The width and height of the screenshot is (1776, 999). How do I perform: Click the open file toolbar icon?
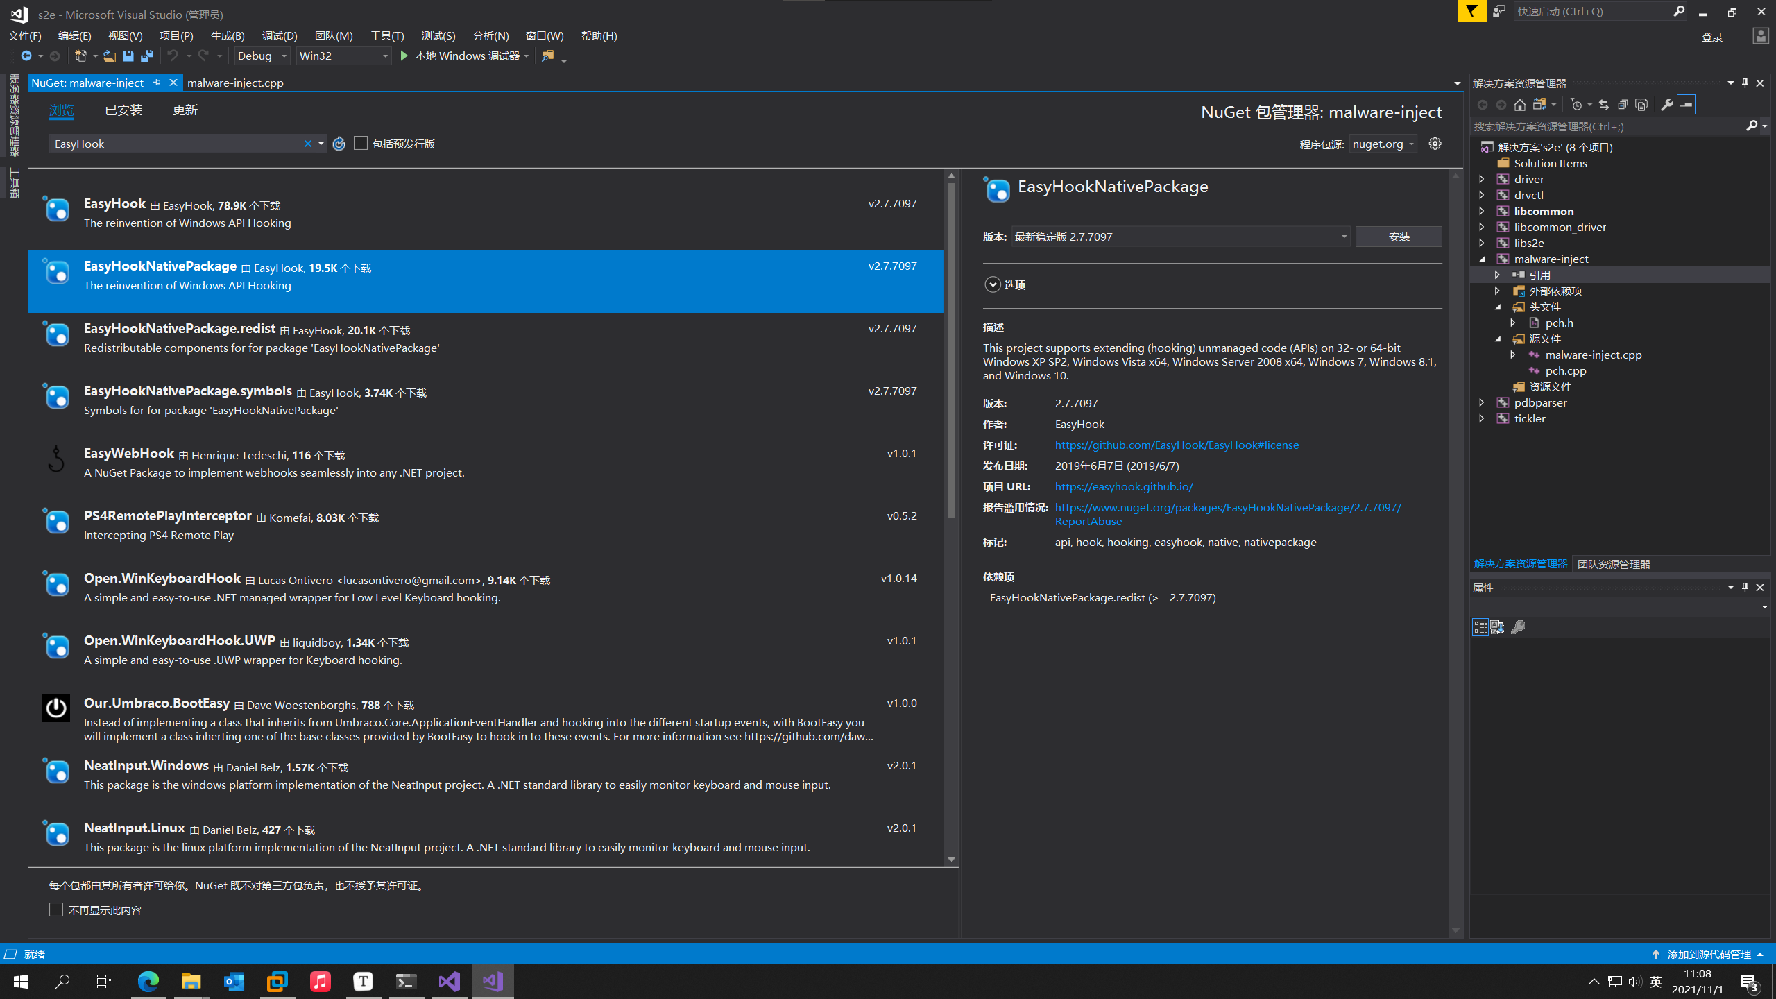[x=110, y=56]
